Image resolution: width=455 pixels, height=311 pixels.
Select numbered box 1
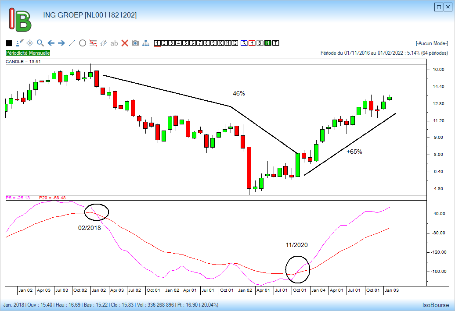(157, 43)
